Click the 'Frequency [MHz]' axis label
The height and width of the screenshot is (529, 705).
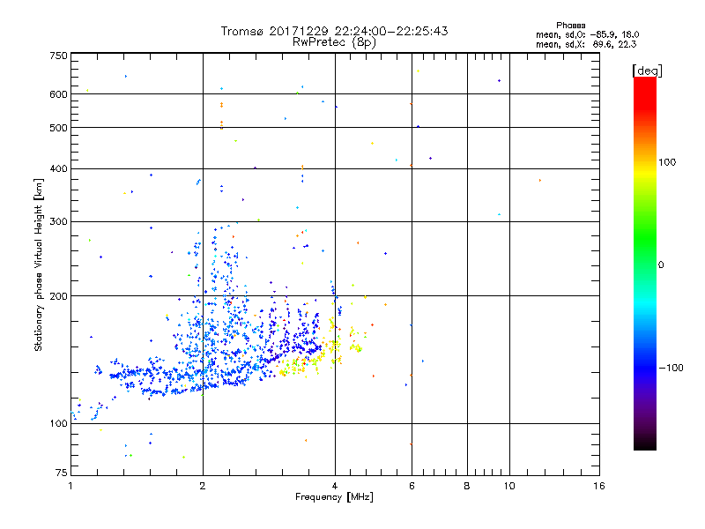(x=334, y=497)
